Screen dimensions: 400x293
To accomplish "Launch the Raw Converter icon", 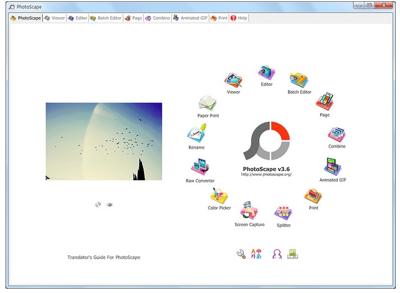I will [200, 167].
